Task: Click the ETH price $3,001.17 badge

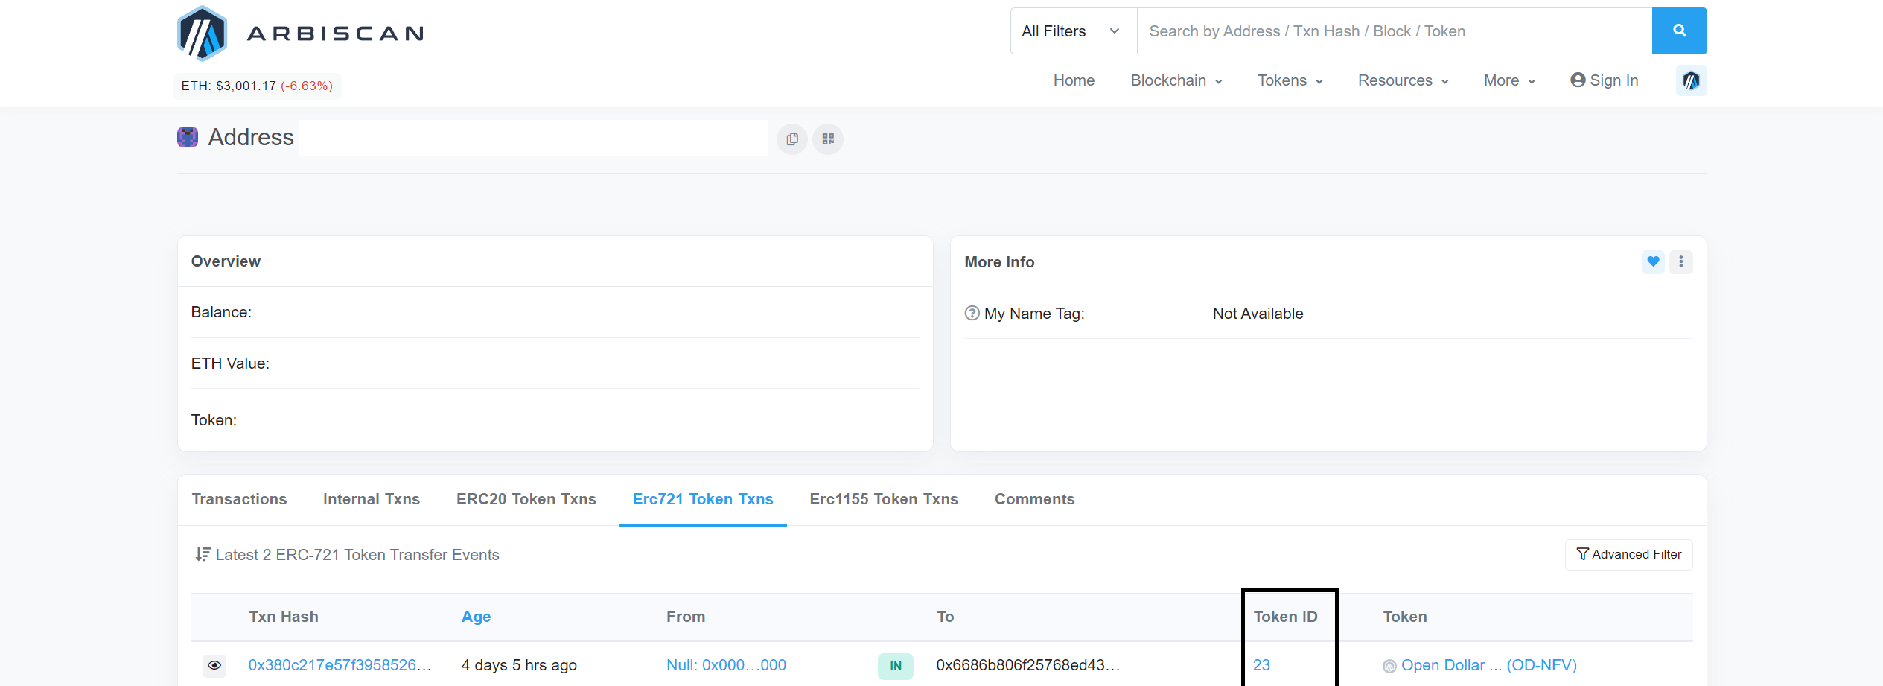Action: point(257,86)
